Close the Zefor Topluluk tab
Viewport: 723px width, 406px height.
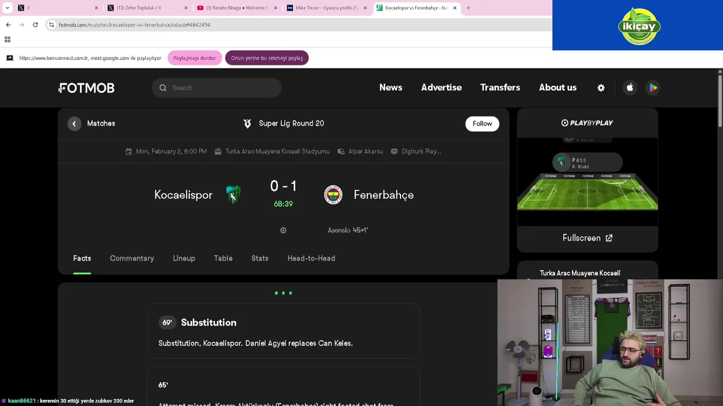186,8
